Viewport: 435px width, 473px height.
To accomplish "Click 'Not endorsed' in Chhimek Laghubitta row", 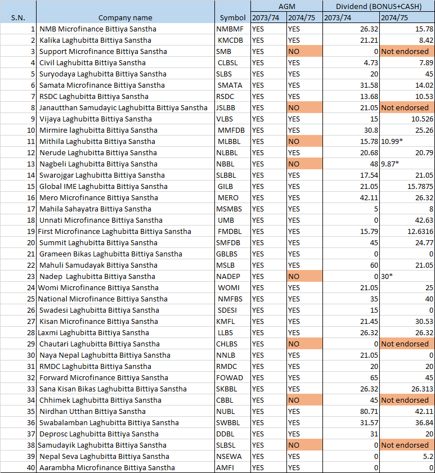I will pyautogui.click(x=407, y=400).
